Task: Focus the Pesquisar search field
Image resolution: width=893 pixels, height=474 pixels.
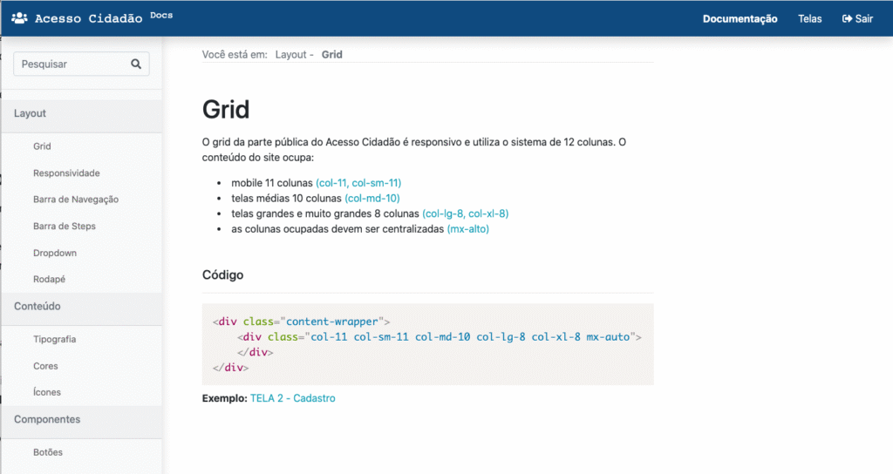Action: point(70,64)
